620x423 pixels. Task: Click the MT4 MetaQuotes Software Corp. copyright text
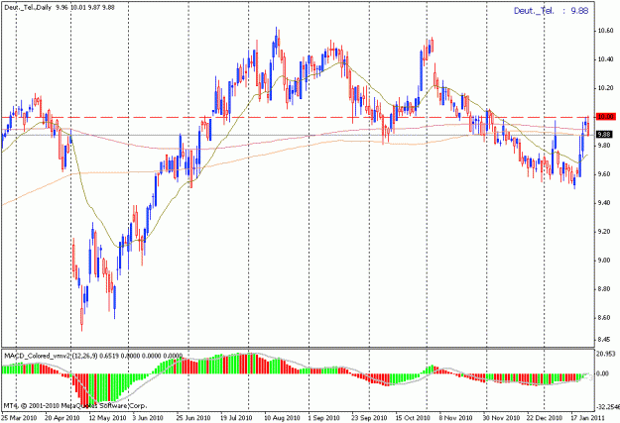click(75, 405)
